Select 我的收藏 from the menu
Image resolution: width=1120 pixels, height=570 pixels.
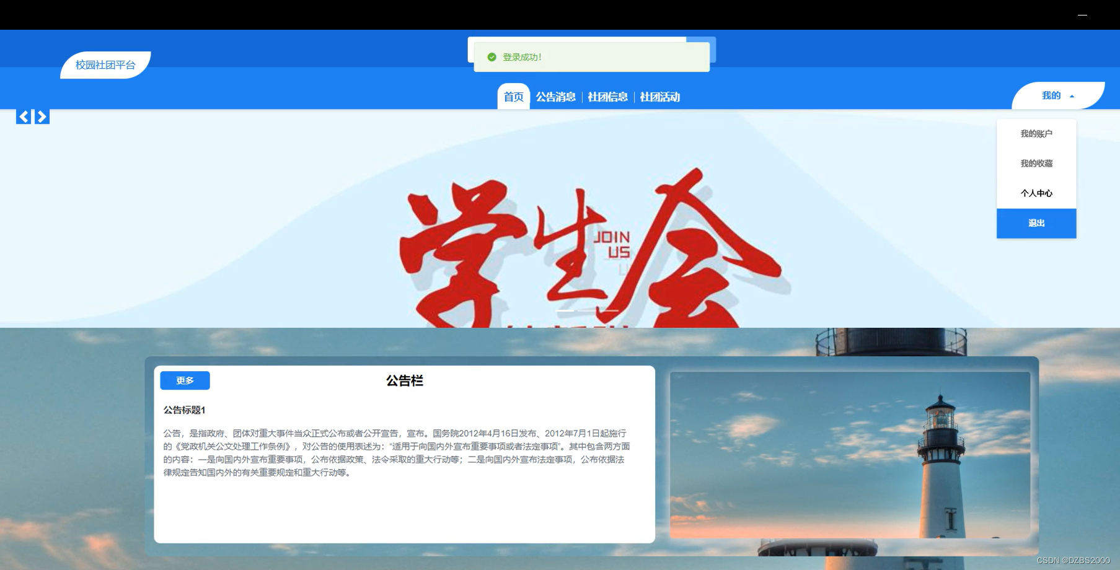(x=1036, y=164)
